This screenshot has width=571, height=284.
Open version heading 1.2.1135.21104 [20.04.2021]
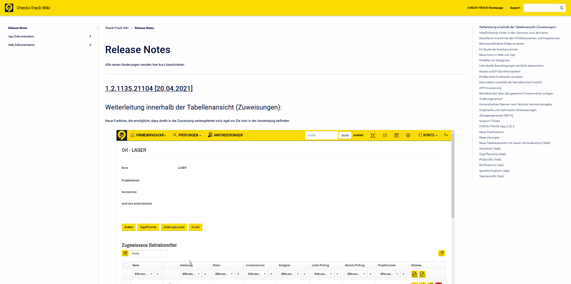click(x=149, y=88)
